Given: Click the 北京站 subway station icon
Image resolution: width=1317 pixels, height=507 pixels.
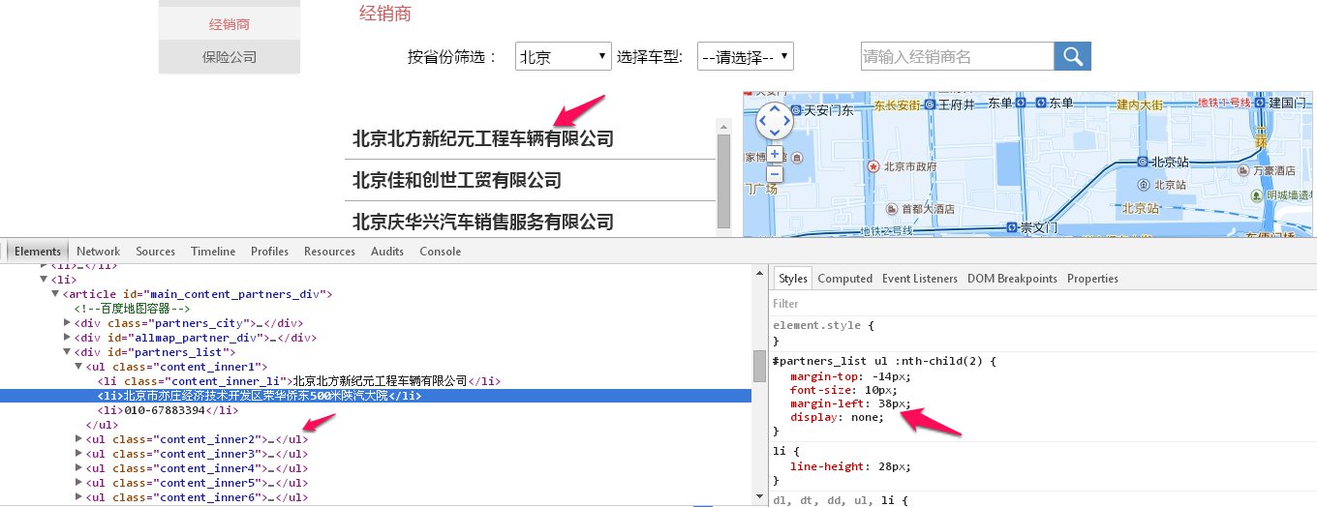Looking at the screenshot, I should point(1143,163).
